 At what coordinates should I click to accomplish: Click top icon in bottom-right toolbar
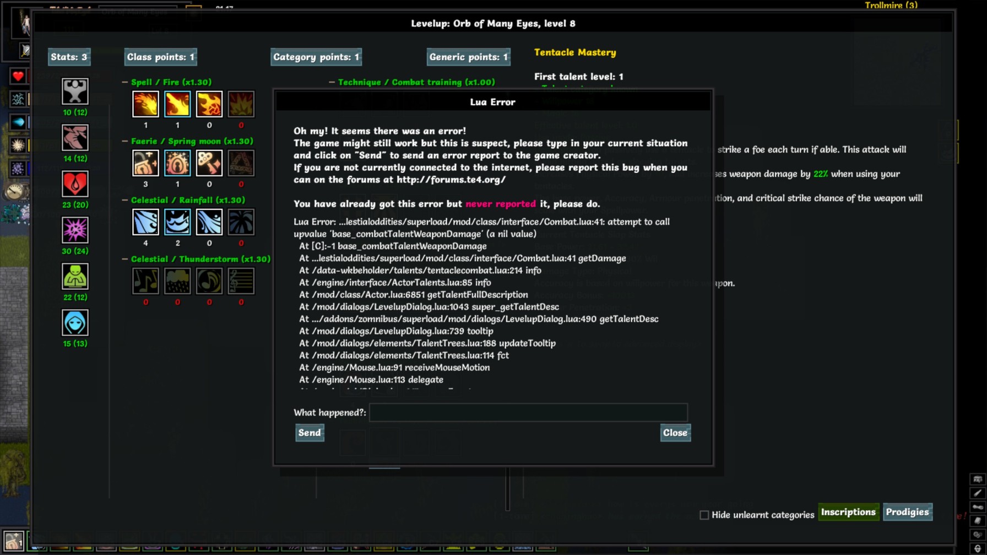click(978, 479)
